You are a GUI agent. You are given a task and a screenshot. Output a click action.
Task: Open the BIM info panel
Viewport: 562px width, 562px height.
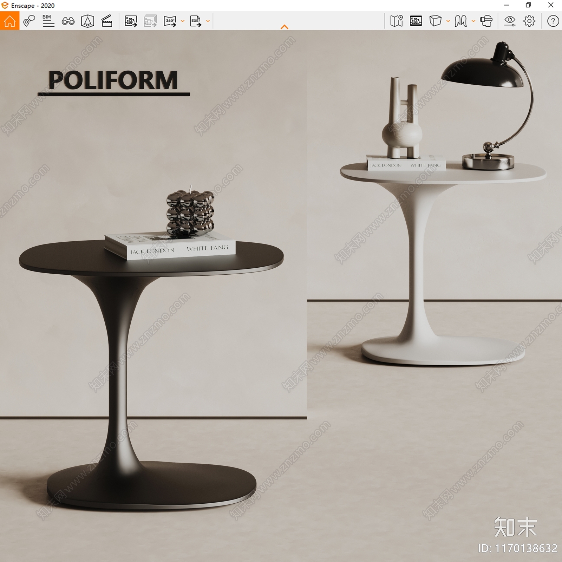point(48,21)
